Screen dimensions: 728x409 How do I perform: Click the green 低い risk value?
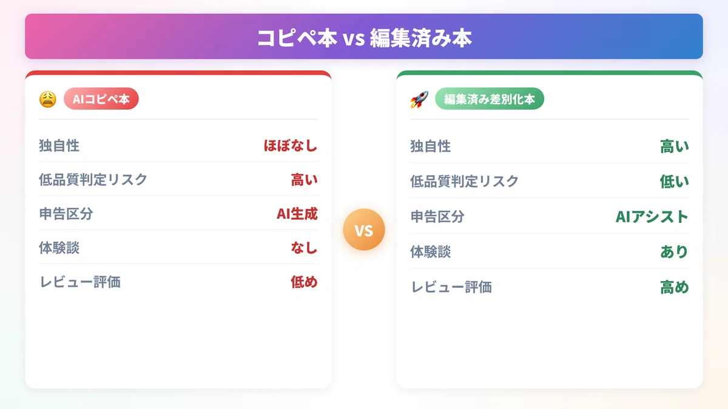tap(675, 181)
